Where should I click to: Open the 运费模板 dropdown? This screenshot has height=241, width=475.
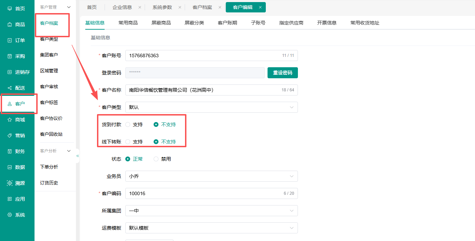point(211,228)
